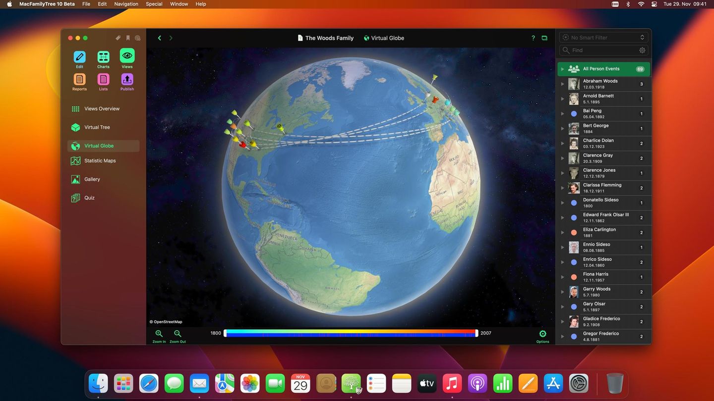Zoom in on the globe
The image size is (714, 401).
159,334
